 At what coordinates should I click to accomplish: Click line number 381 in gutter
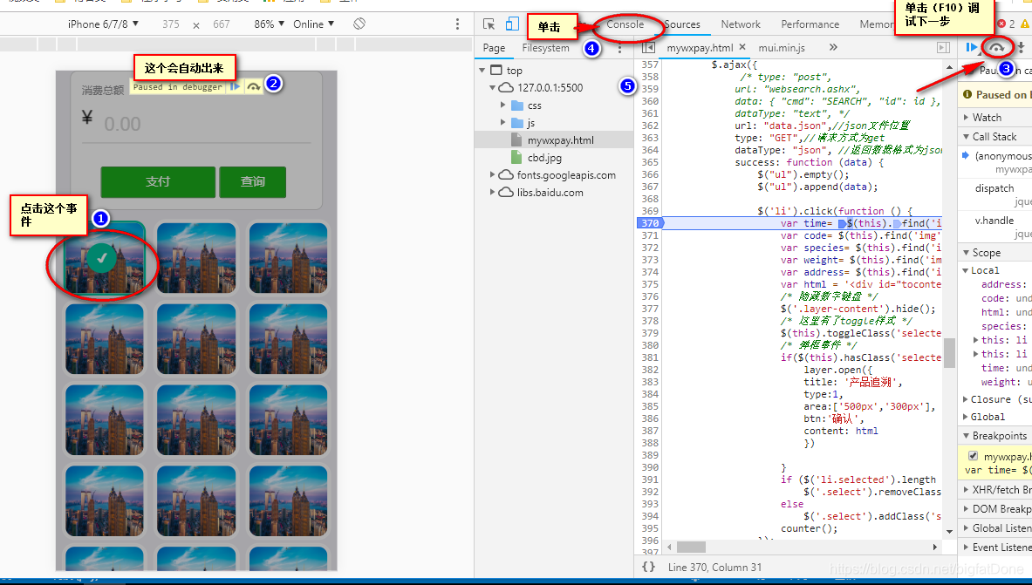650,357
